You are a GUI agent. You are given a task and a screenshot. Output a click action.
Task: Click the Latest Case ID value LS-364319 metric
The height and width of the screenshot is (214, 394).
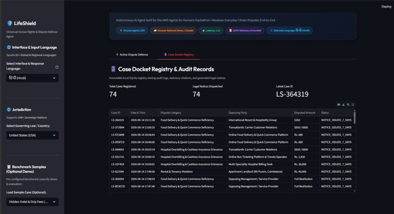click(292, 94)
